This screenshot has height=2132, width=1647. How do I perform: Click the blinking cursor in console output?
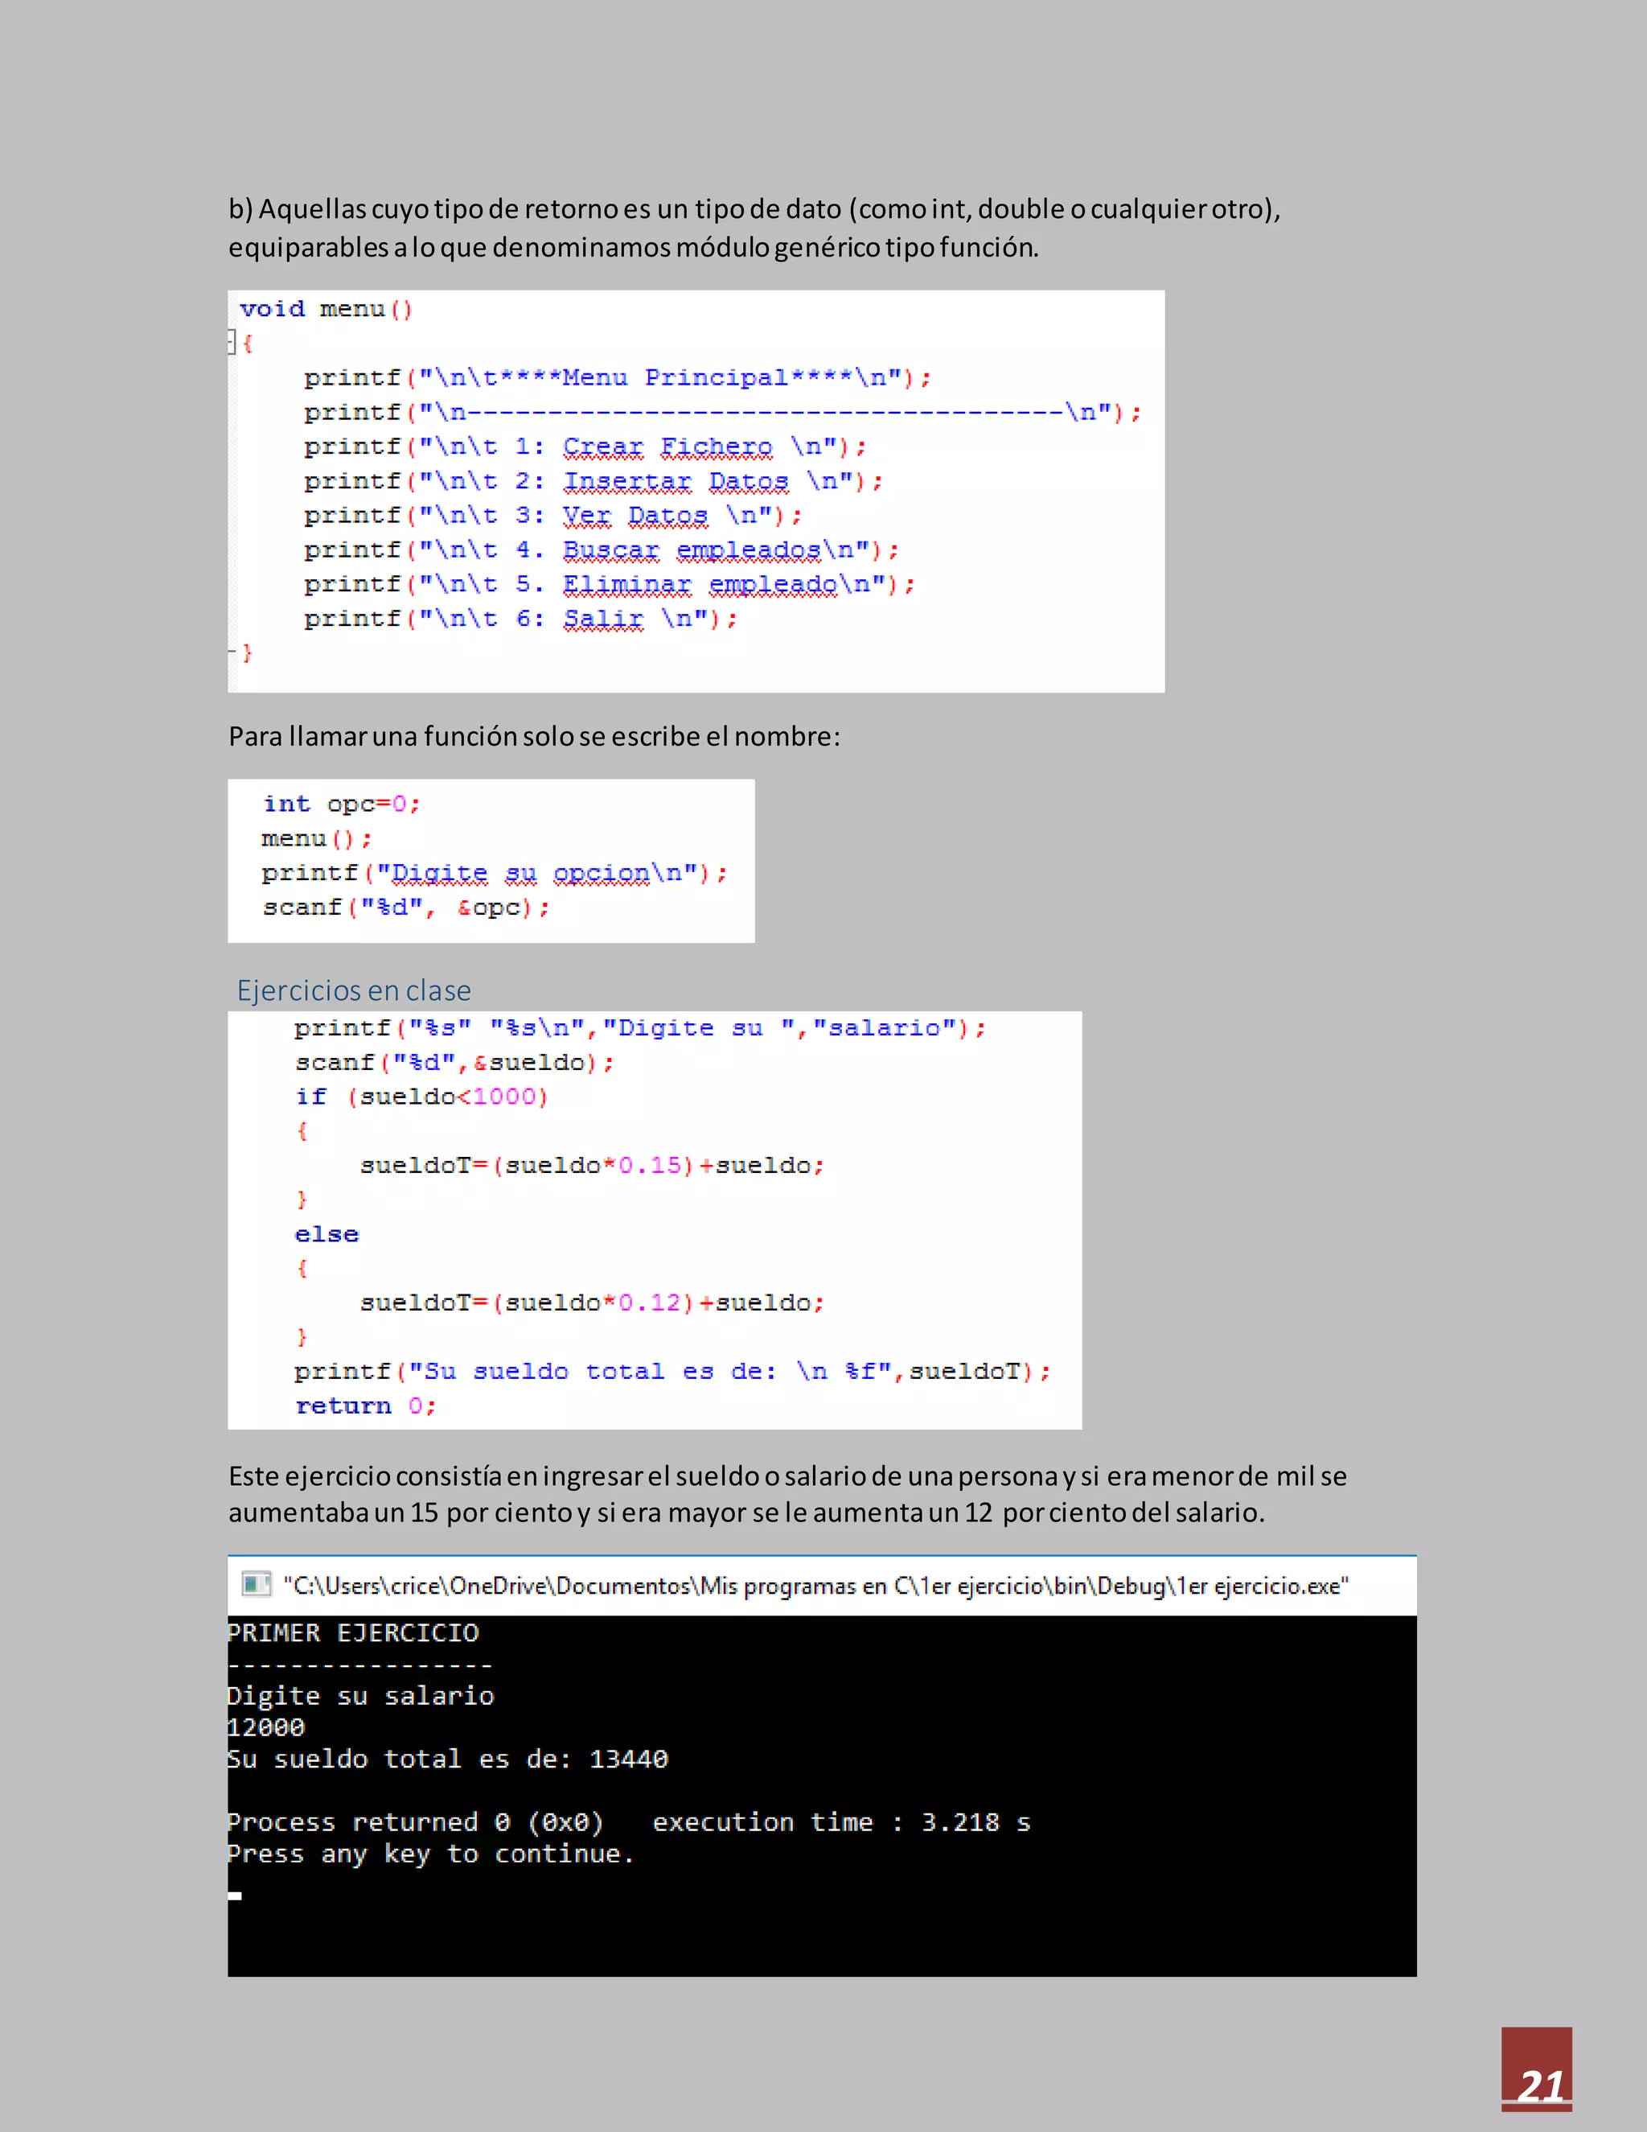pyautogui.click(x=235, y=1895)
